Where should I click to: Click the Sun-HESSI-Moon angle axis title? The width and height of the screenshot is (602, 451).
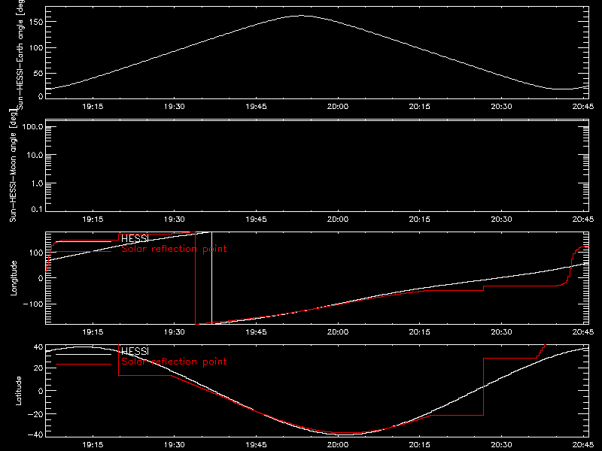[x=13, y=165]
